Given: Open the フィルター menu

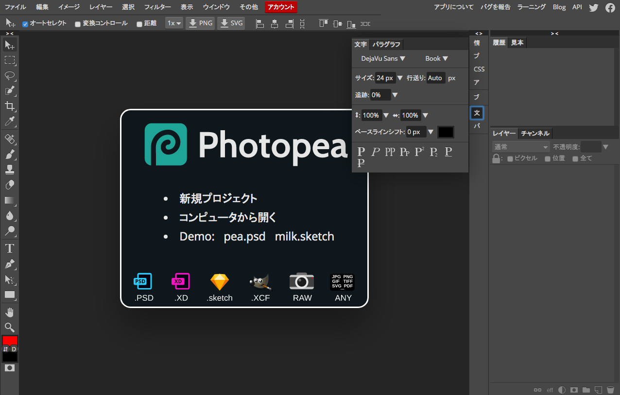Looking at the screenshot, I should coord(157,7).
